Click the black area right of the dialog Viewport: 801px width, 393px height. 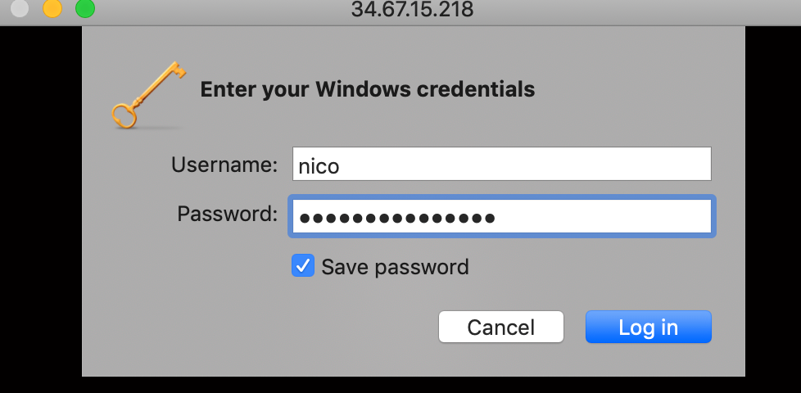click(x=772, y=205)
